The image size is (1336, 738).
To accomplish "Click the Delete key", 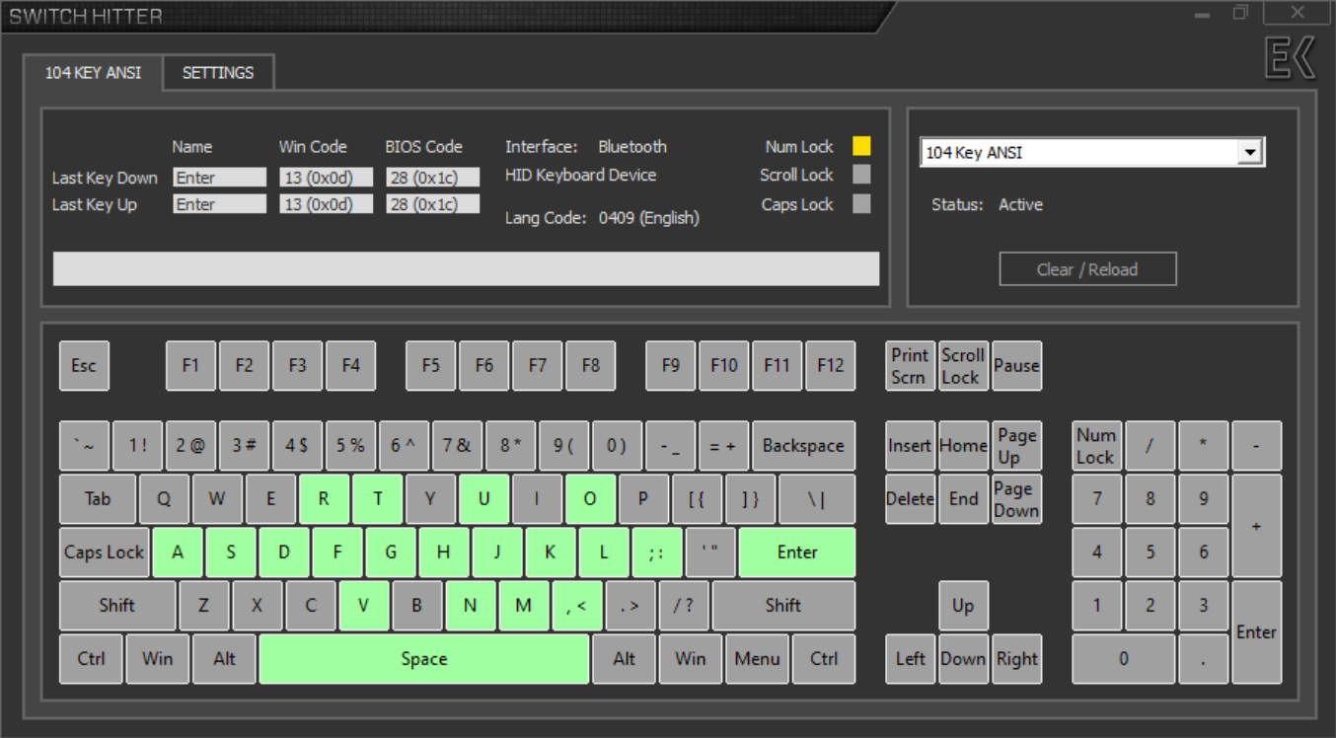I will coord(910,499).
